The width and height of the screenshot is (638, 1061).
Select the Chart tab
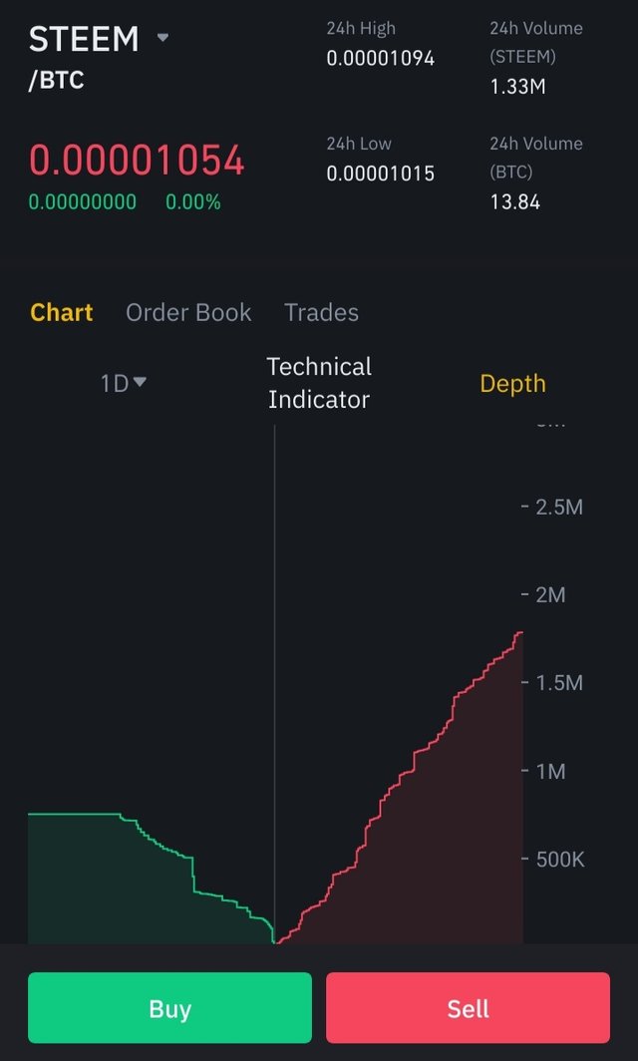62,313
